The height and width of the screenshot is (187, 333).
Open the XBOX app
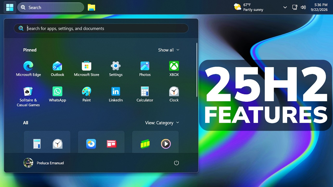(174, 69)
